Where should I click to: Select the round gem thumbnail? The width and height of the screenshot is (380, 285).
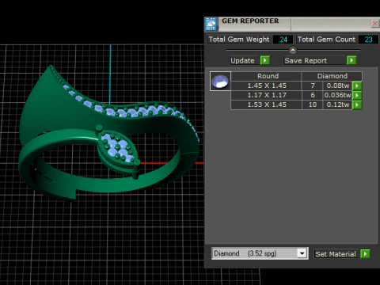220,81
